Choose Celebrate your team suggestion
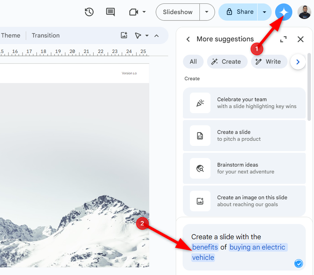Viewport: 314px width, 275px height. pos(244,103)
